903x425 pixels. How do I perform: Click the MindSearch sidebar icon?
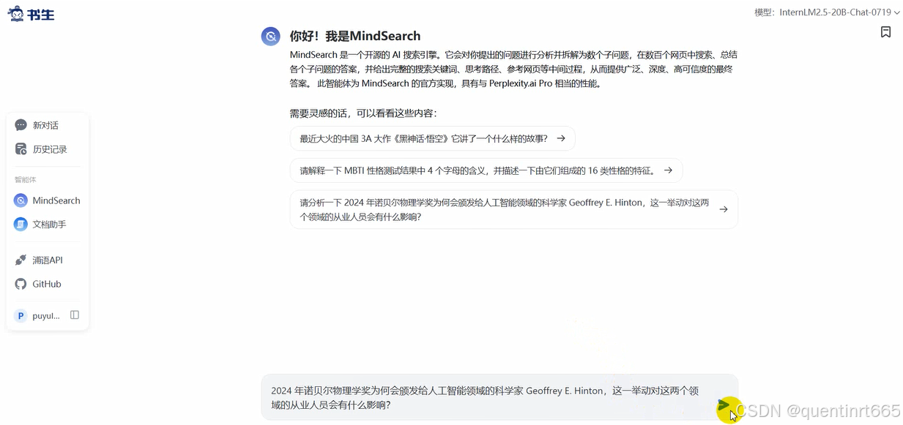pos(21,200)
